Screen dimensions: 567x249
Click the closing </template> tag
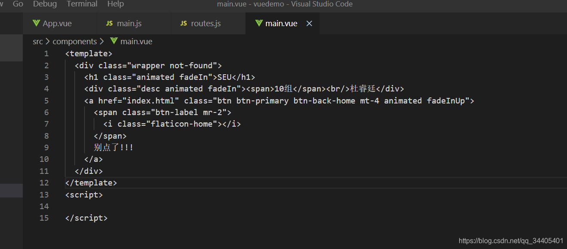coord(91,183)
